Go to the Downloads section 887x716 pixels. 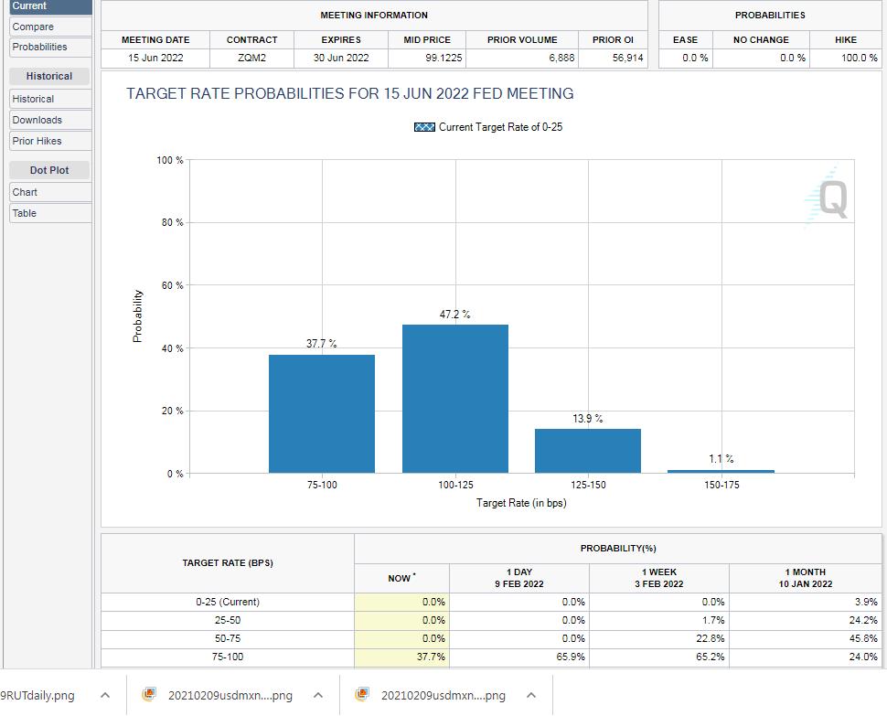tap(49, 120)
